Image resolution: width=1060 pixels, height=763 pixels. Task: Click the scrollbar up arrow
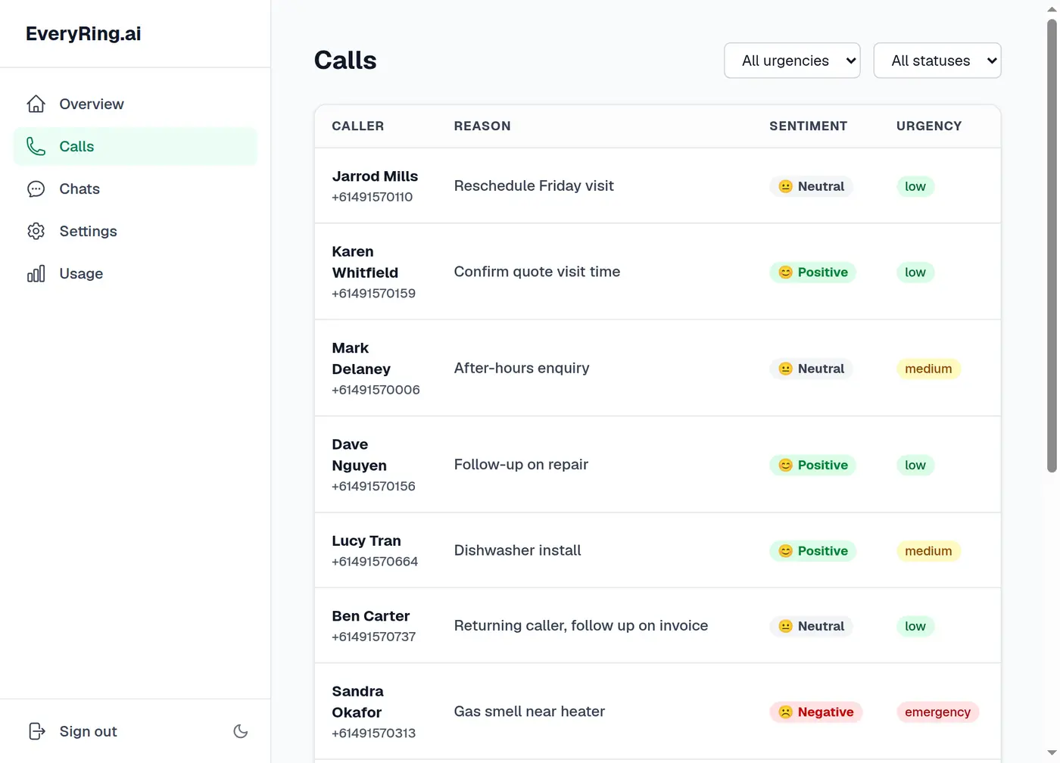1052,8
